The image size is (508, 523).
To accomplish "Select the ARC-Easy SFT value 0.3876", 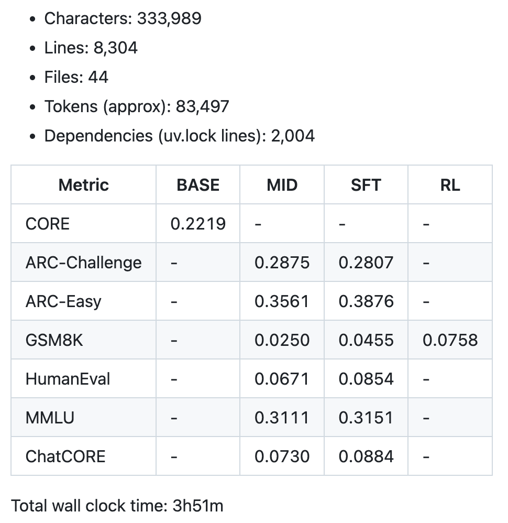I will click(366, 301).
